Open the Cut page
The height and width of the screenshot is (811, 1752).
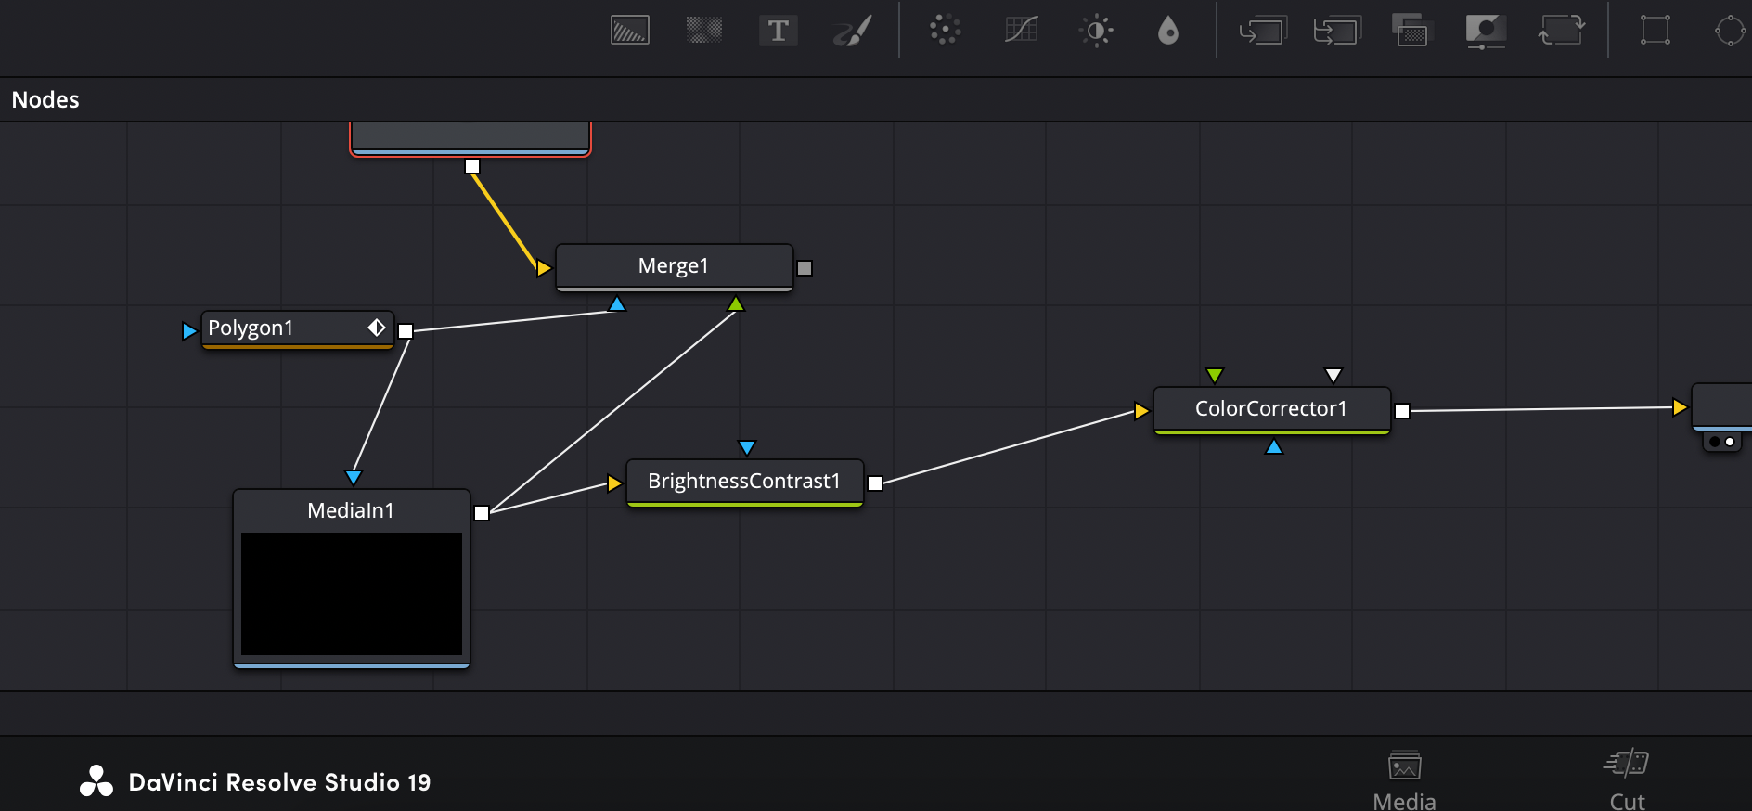[1627, 780]
